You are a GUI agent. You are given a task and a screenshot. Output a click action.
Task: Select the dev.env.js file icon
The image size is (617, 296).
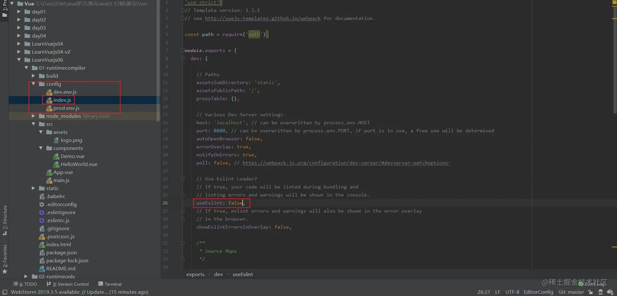click(49, 92)
